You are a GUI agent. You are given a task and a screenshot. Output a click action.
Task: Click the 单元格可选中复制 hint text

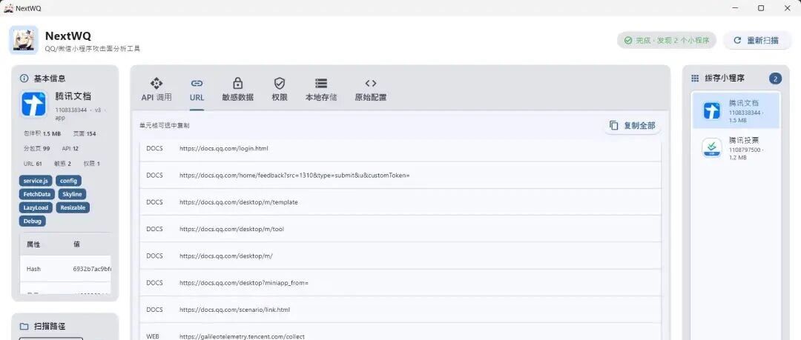tap(164, 126)
